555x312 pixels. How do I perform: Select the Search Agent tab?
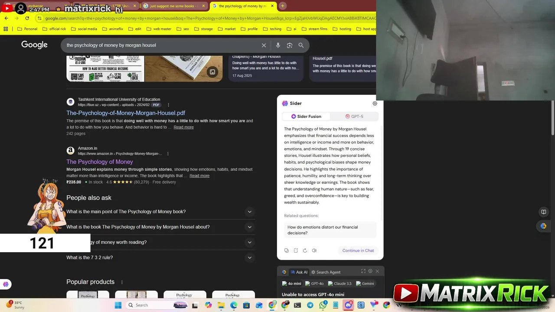(x=326, y=272)
